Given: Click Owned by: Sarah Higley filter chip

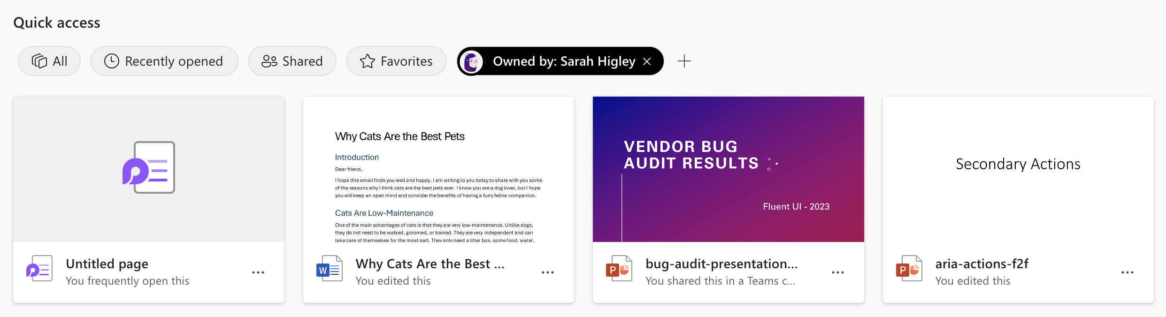Looking at the screenshot, I should 560,61.
